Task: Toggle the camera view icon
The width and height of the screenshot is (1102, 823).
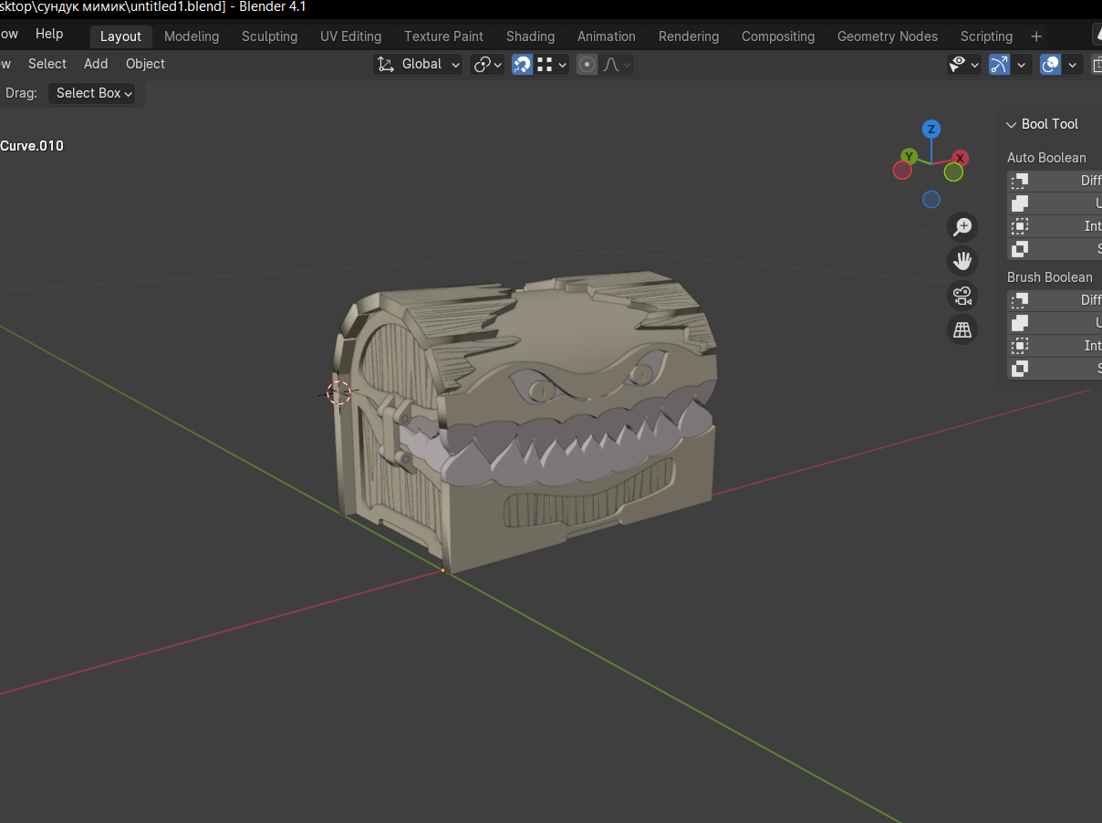Action: pyautogui.click(x=962, y=296)
